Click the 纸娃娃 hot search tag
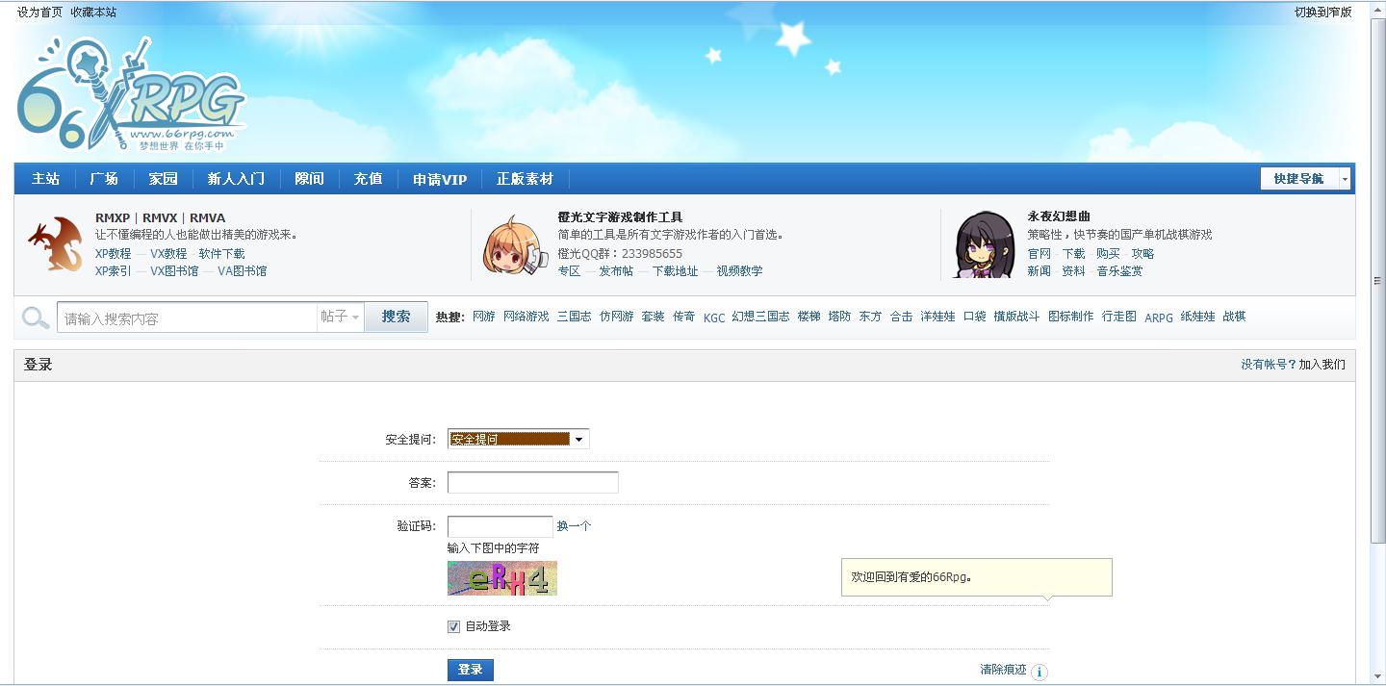Viewport: 1386px width, 686px height. click(1197, 317)
